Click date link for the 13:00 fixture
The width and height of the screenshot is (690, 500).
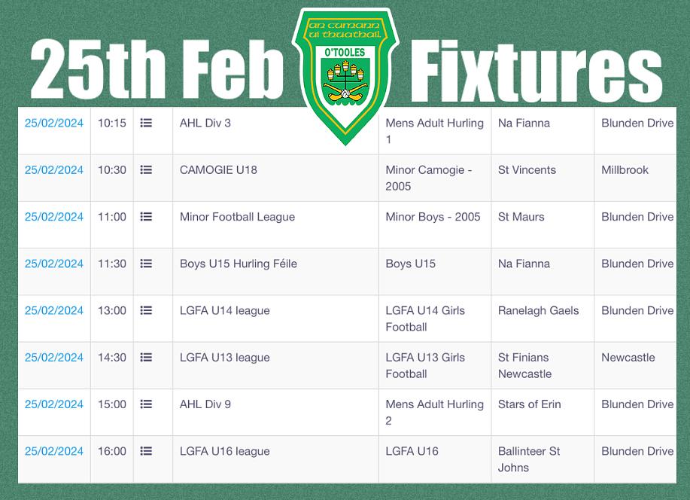click(53, 310)
